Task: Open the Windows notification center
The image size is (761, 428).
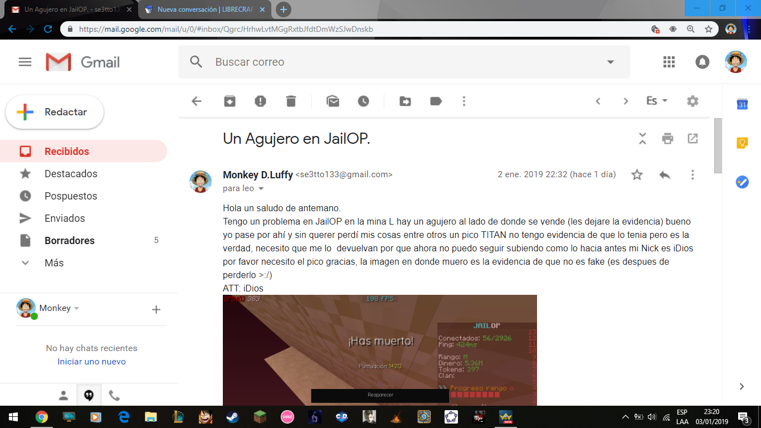Action: tap(743, 416)
